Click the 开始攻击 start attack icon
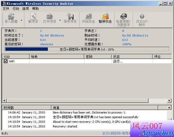This screenshot has height=137, width=174. click(x=88, y=16)
